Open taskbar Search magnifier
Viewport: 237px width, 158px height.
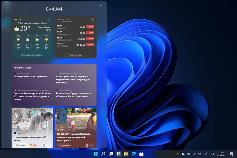pyautogui.click(x=103, y=154)
